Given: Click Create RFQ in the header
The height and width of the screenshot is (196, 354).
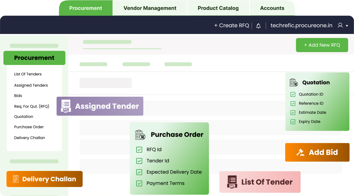Looking at the screenshot, I should [231, 25].
